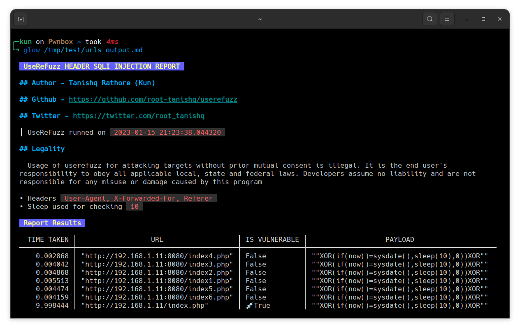
Task: Close the terminal window
Action: (500, 19)
